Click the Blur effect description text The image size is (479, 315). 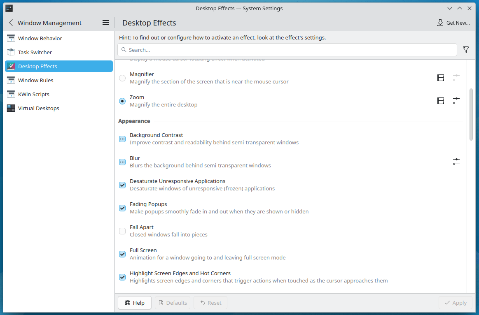click(x=200, y=166)
